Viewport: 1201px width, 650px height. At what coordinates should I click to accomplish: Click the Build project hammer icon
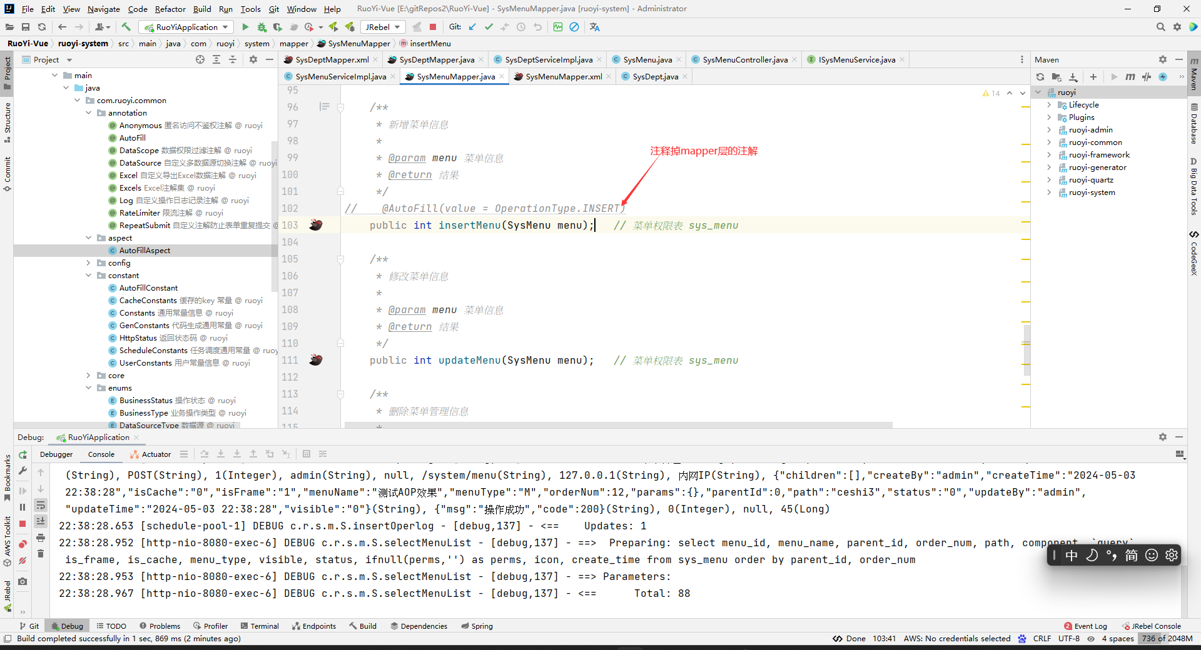(x=126, y=27)
